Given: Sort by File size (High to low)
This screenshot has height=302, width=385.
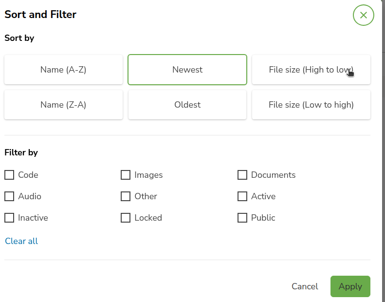Looking at the screenshot, I should tap(311, 70).
